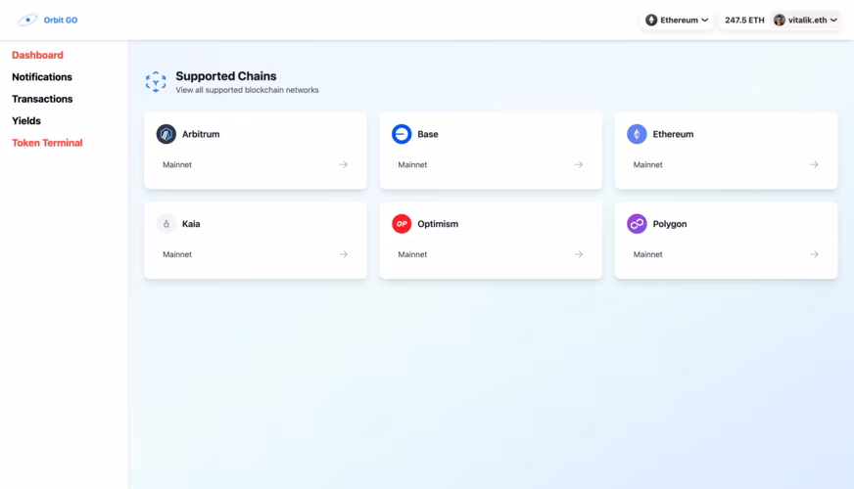Click the Orbit GO planet logo icon
This screenshot has width=854, height=489.
[x=27, y=21]
